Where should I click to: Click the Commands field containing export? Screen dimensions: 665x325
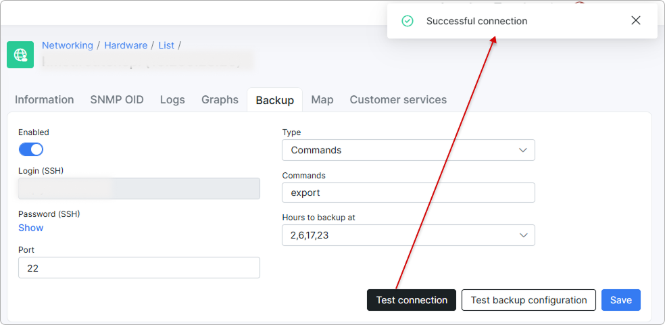408,193
